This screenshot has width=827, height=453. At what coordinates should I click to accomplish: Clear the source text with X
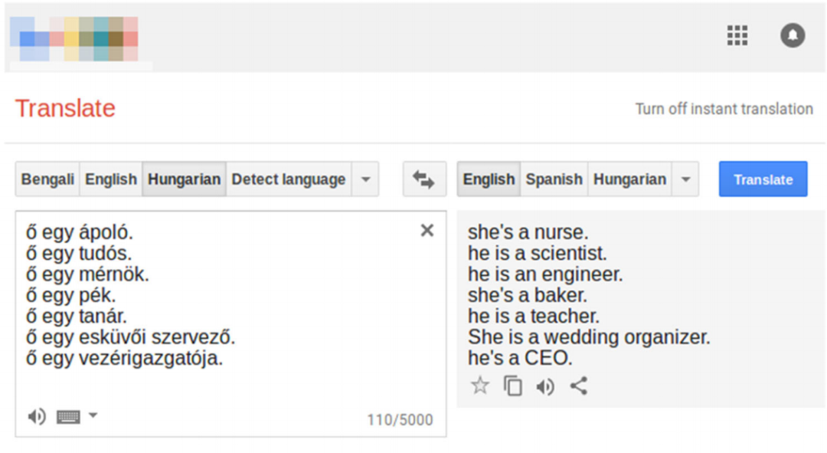coord(427,230)
